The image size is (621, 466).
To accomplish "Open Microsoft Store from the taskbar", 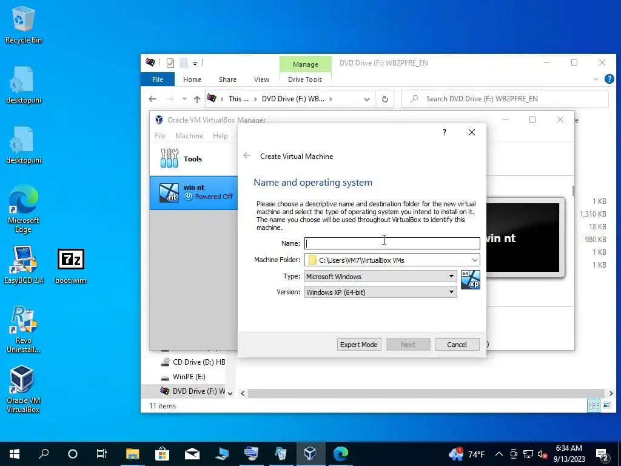I will pyautogui.click(x=162, y=454).
